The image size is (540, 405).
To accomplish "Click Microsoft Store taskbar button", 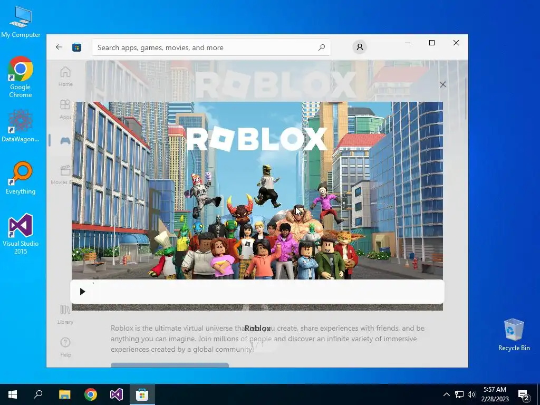I will (x=142, y=394).
